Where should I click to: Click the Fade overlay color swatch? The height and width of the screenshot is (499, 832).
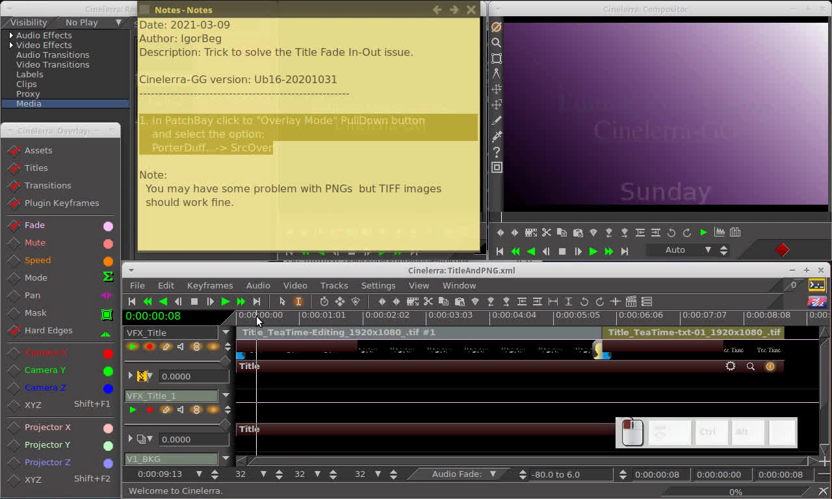(x=108, y=226)
